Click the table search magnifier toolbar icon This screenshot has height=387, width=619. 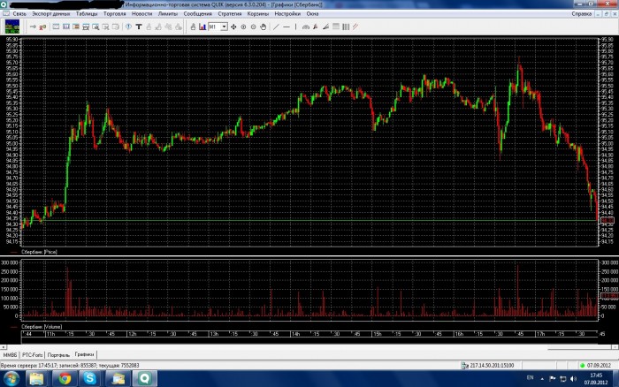coord(96,27)
